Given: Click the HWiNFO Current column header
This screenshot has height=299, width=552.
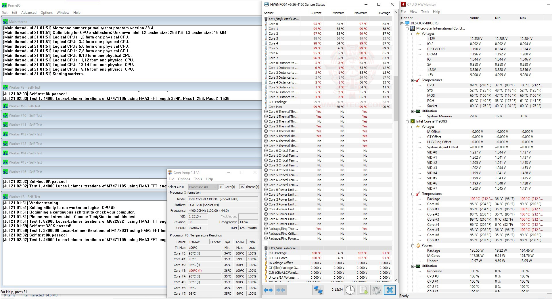Looking at the screenshot, I should tap(312, 13).
